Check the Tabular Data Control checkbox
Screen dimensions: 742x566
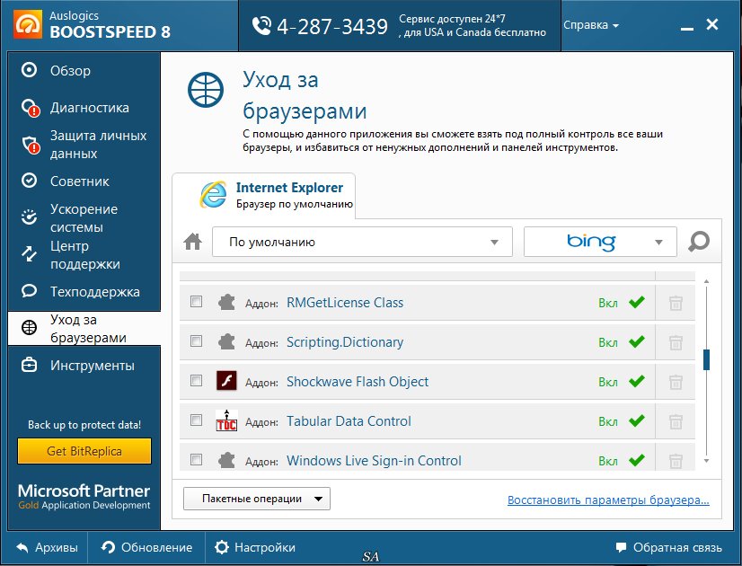[196, 420]
